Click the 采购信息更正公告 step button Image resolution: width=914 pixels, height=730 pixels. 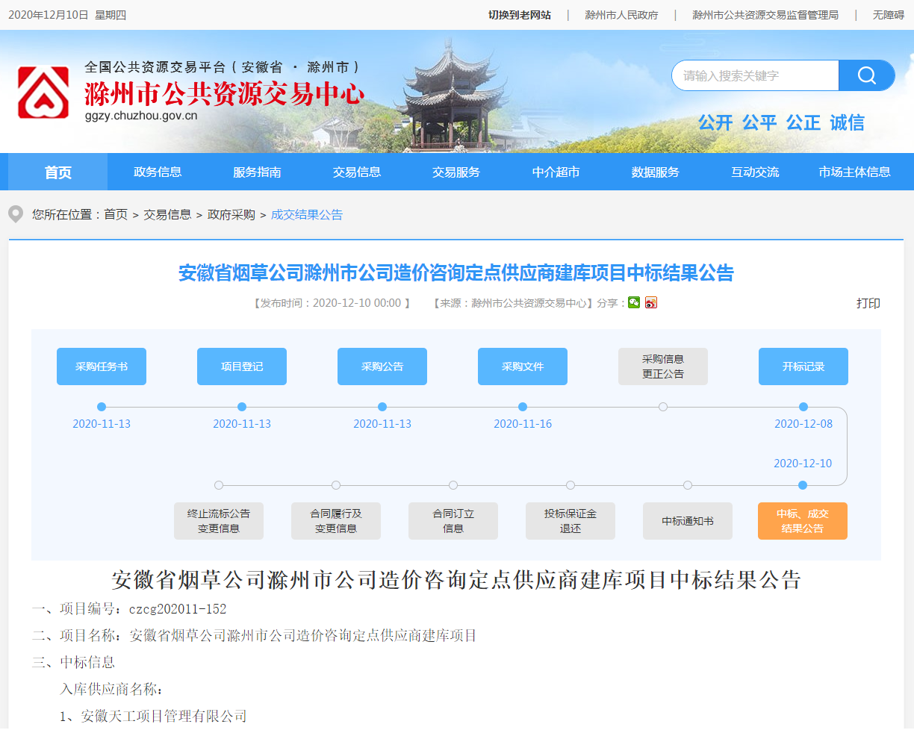point(663,366)
